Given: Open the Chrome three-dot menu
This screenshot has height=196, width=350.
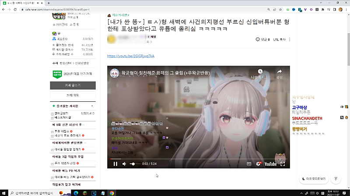Looking at the screenshot, I should (346, 10).
